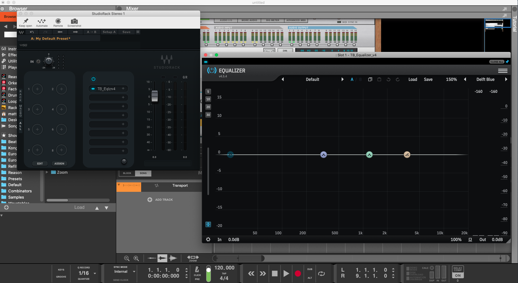Image resolution: width=518 pixels, height=283 pixels.
Task: Add macro to slot 8
Action: pos(61,150)
